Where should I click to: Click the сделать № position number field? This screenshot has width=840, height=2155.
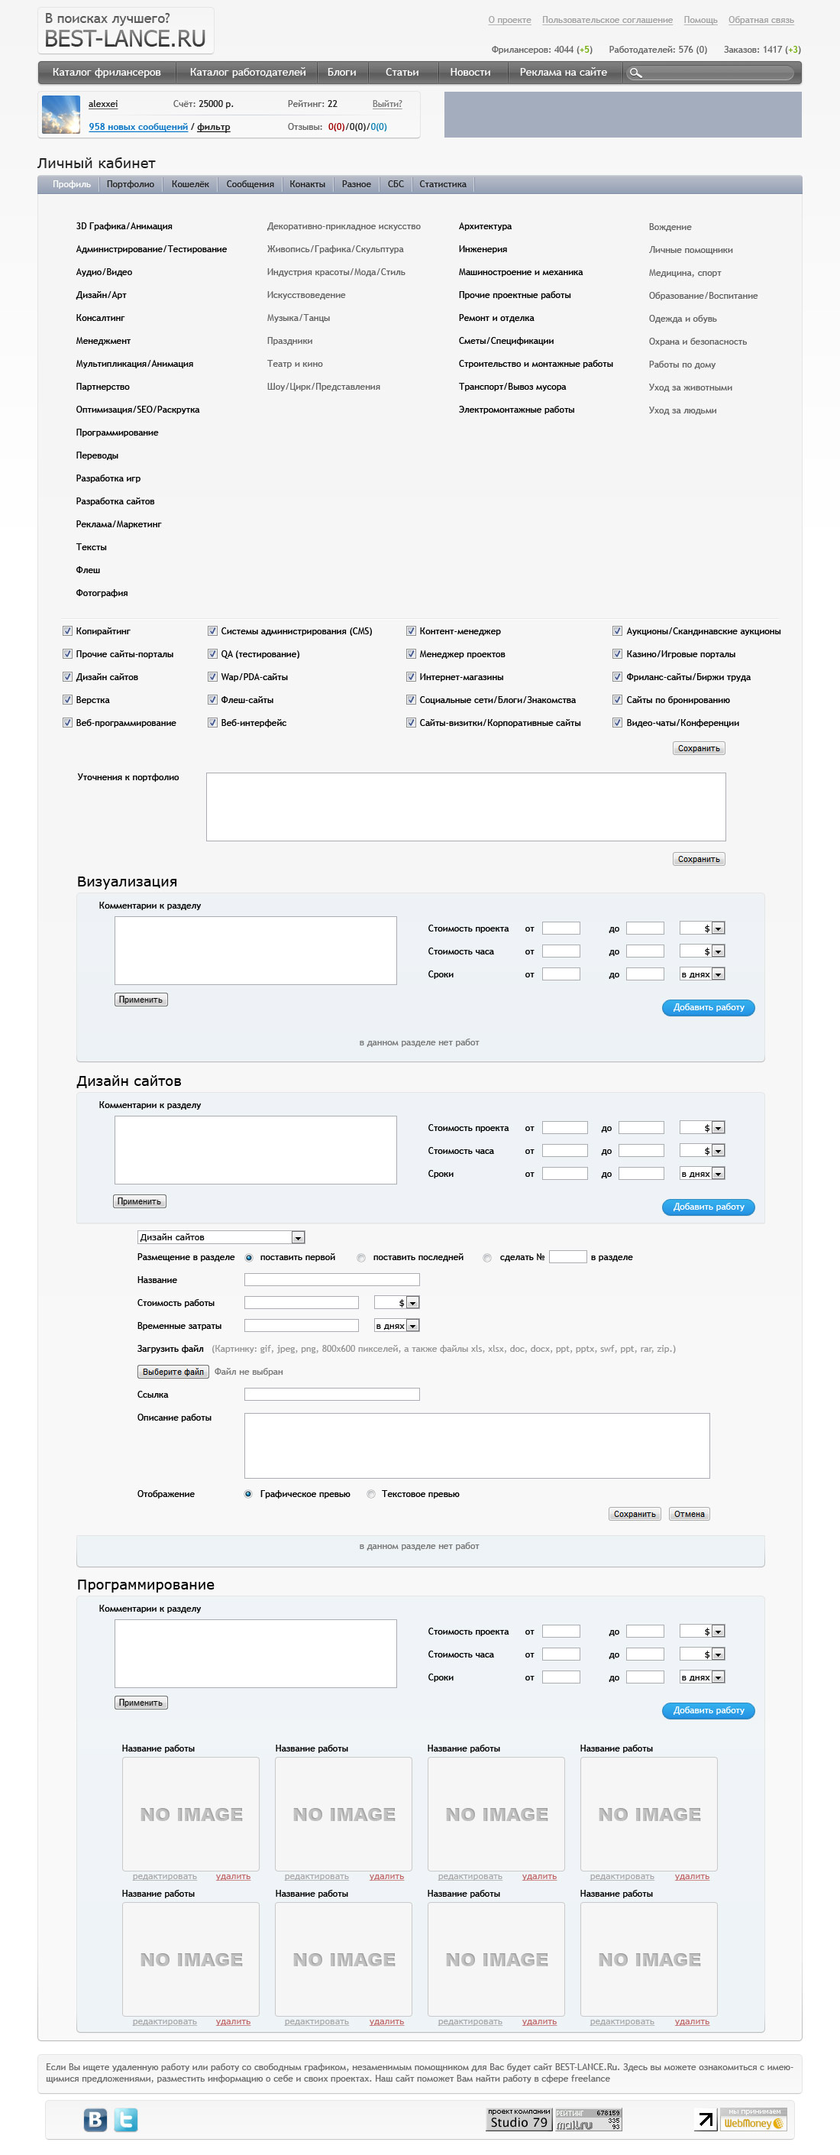tap(567, 1256)
